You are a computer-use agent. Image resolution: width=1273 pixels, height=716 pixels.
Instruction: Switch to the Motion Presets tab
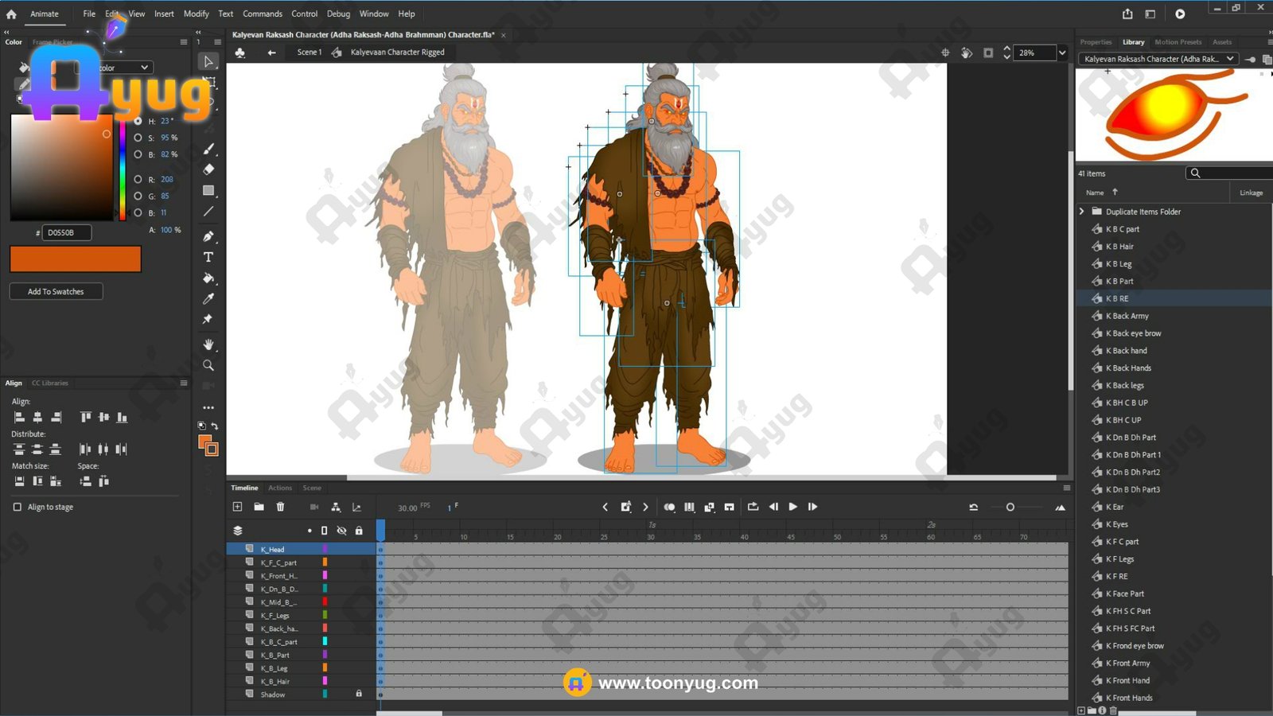pyautogui.click(x=1178, y=42)
